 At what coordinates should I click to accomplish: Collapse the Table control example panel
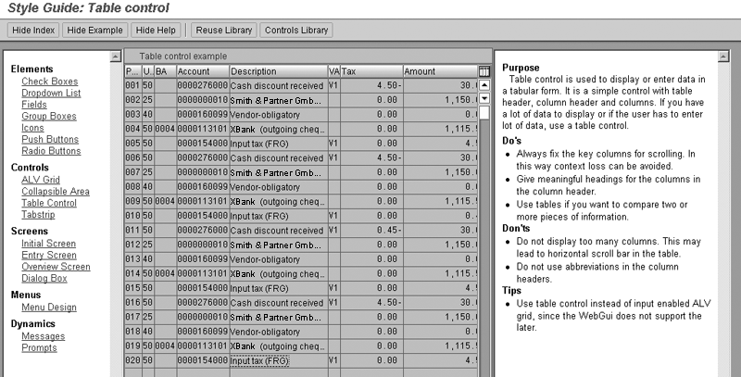point(131,57)
